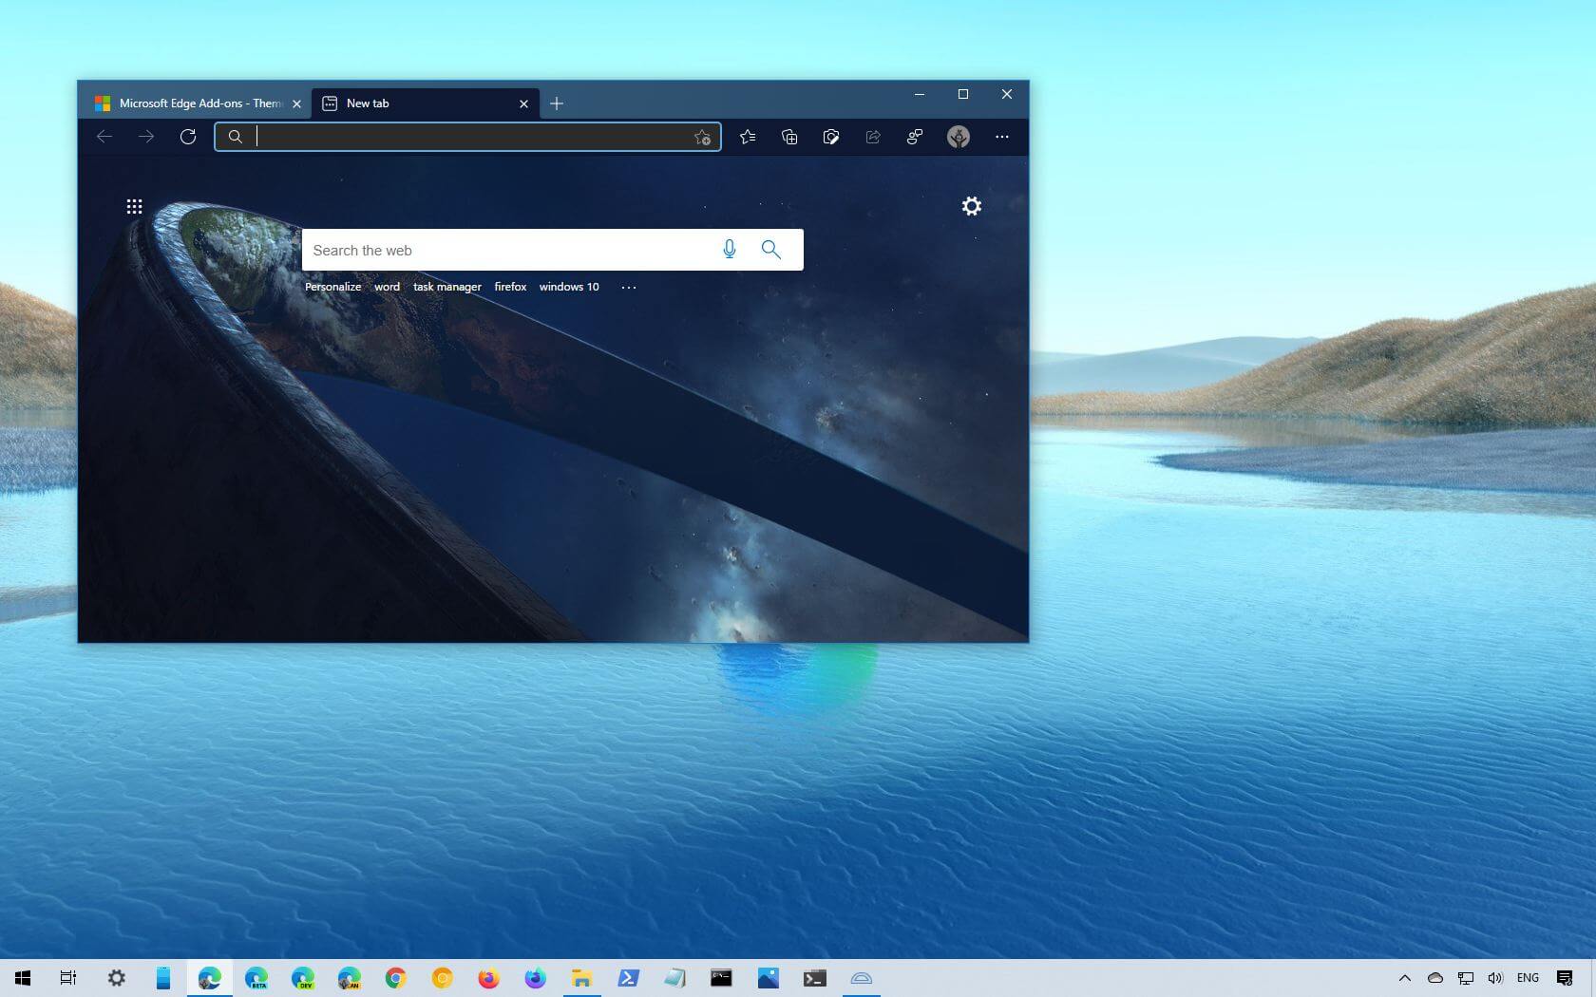Select the task manager suggestion link
This screenshot has width=1596, height=997.
[x=446, y=287]
